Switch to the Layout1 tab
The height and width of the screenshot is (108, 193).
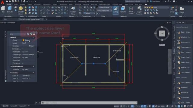coord(14,106)
